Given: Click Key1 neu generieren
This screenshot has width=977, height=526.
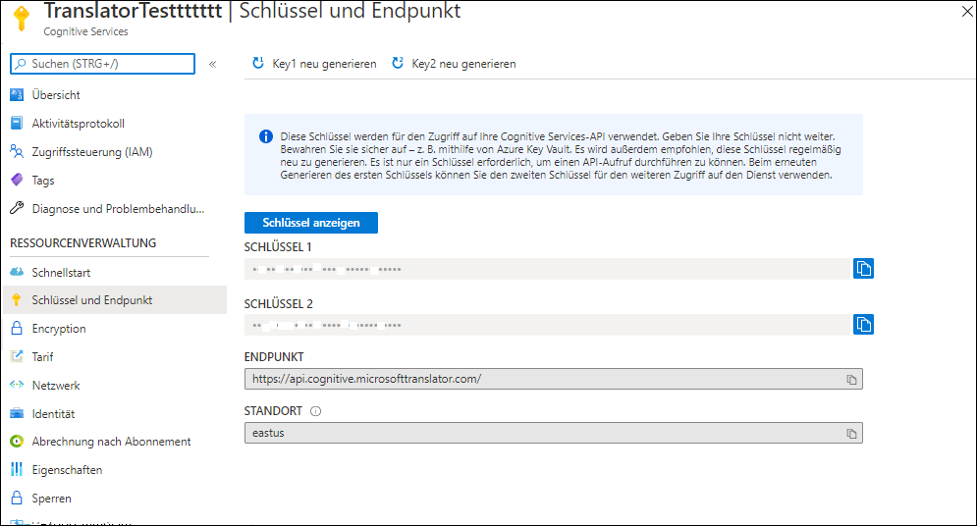Looking at the screenshot, I should tap(314, 64).
